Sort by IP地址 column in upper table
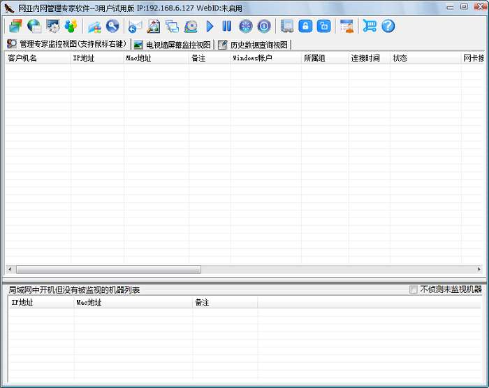 pyautogui.click(x=97, y=58)
